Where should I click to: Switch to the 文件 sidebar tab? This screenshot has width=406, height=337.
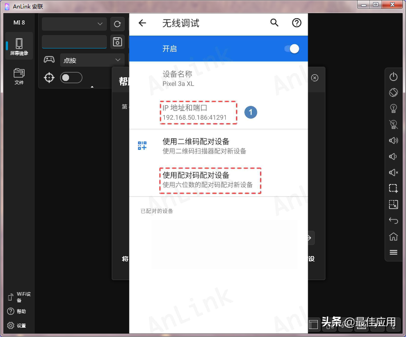pyautogui.click(x=19, y=76)
